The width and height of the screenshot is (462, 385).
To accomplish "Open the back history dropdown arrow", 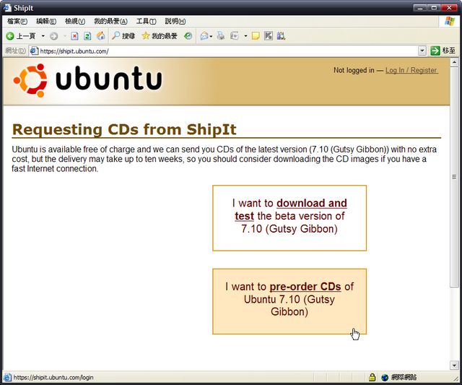I will coord(43,36).
